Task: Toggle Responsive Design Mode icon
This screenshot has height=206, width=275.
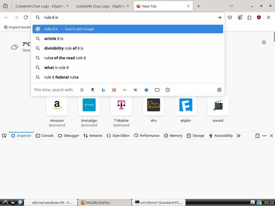Action: (x=257, y=136)
